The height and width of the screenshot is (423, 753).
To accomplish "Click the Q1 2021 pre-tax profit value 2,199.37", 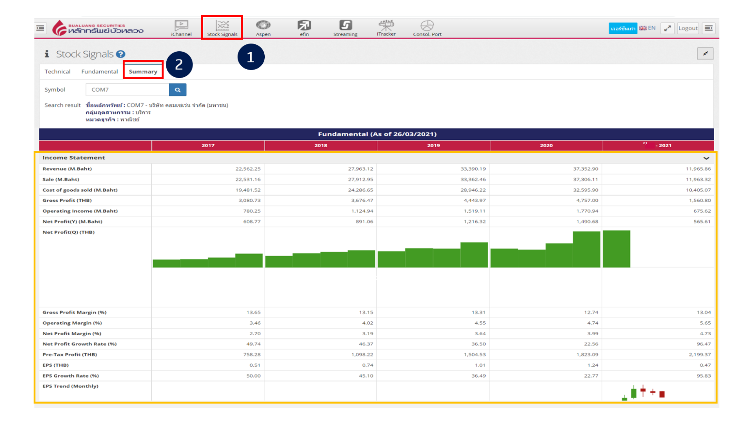I will coord(700,354).
